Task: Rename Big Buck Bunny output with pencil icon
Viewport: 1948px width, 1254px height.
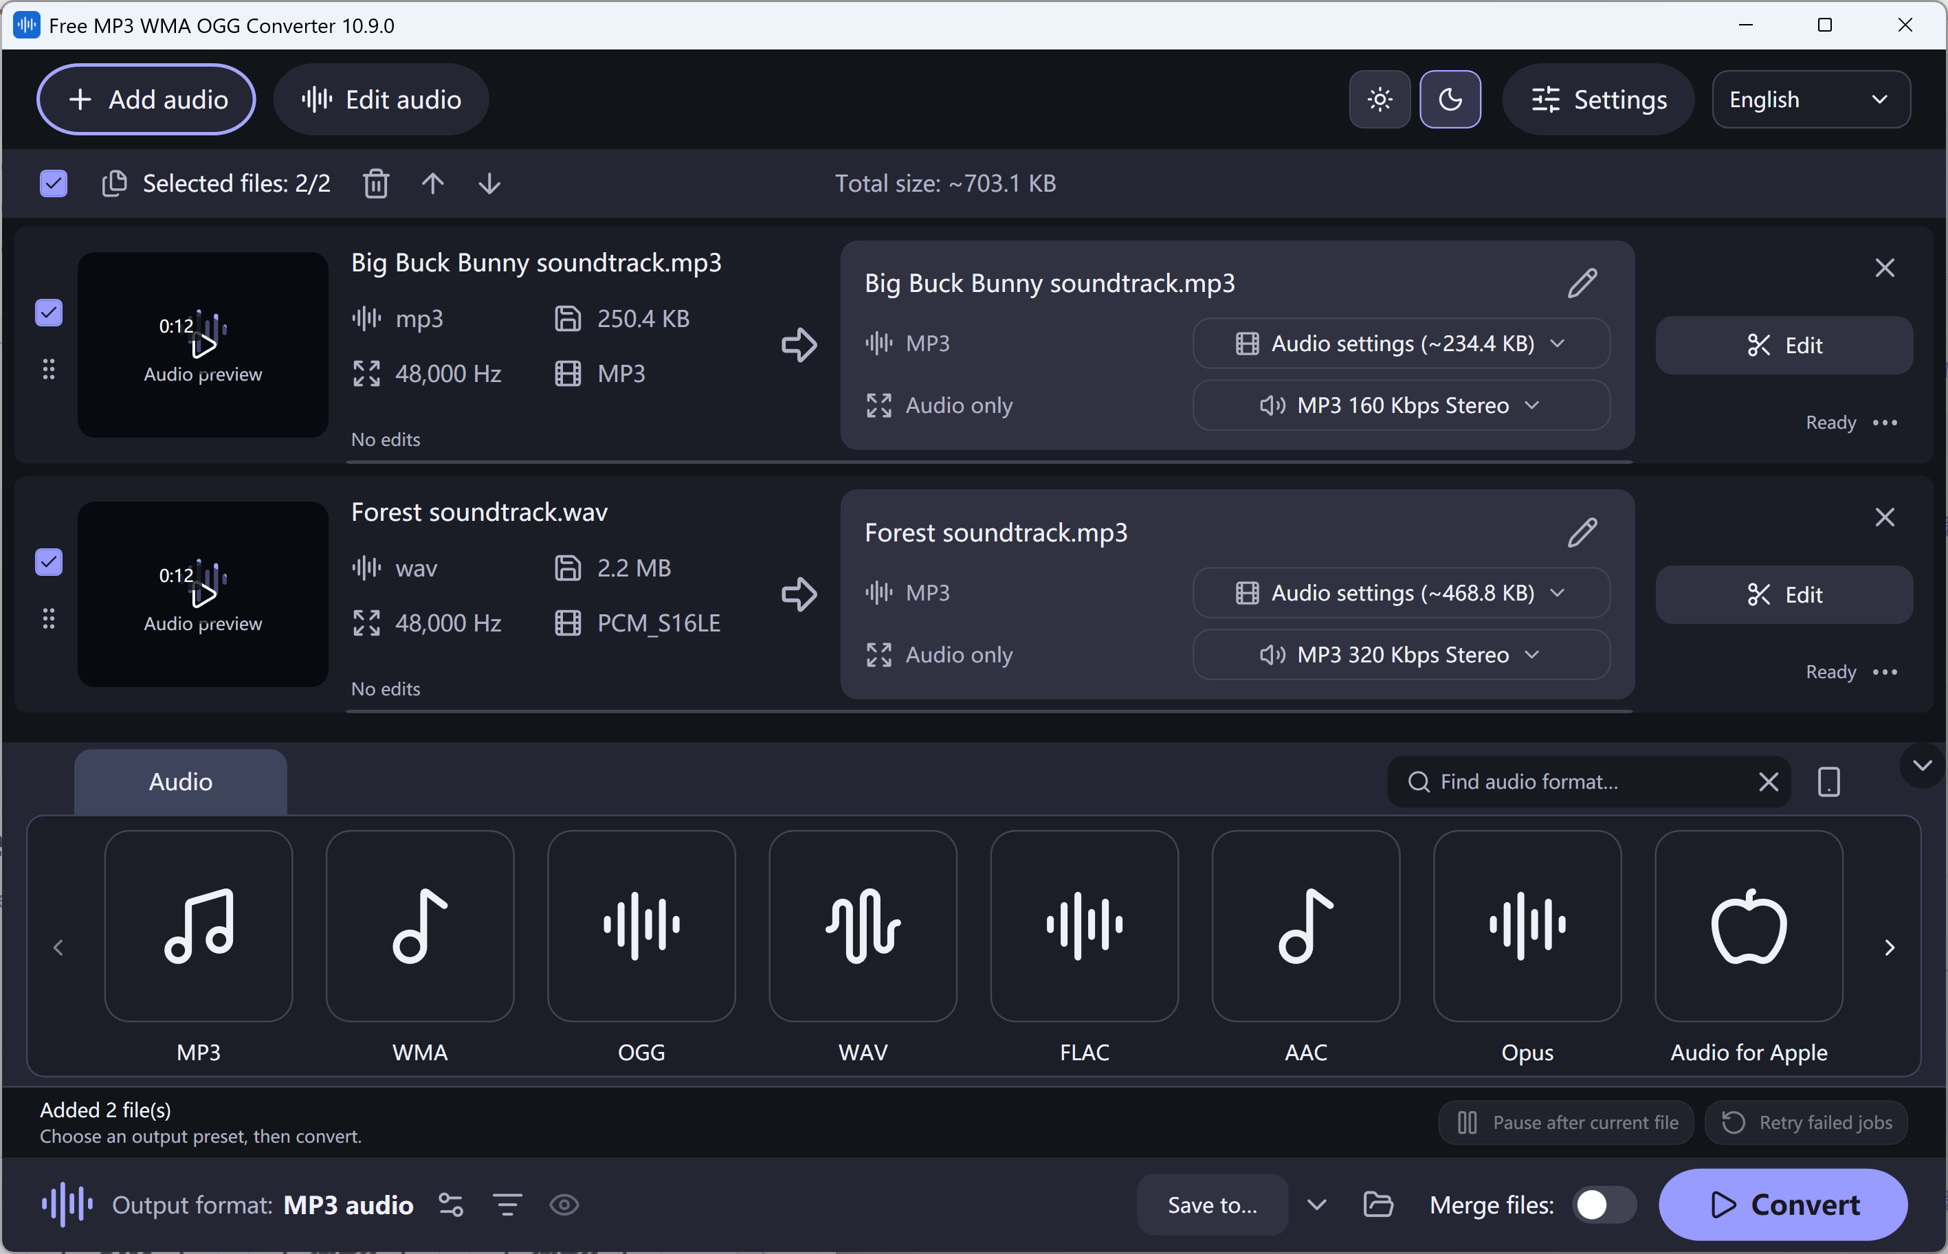Action: pos(1582,282)
